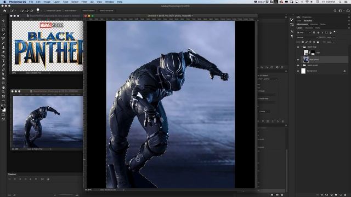
Task: Toggle visibility of group below main photo
Action: point(298,66)
